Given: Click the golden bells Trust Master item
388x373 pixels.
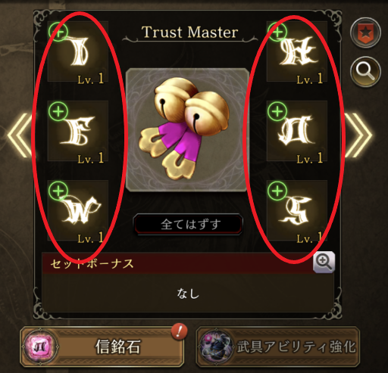Looking at the screenshot, I should click(187, 130).
